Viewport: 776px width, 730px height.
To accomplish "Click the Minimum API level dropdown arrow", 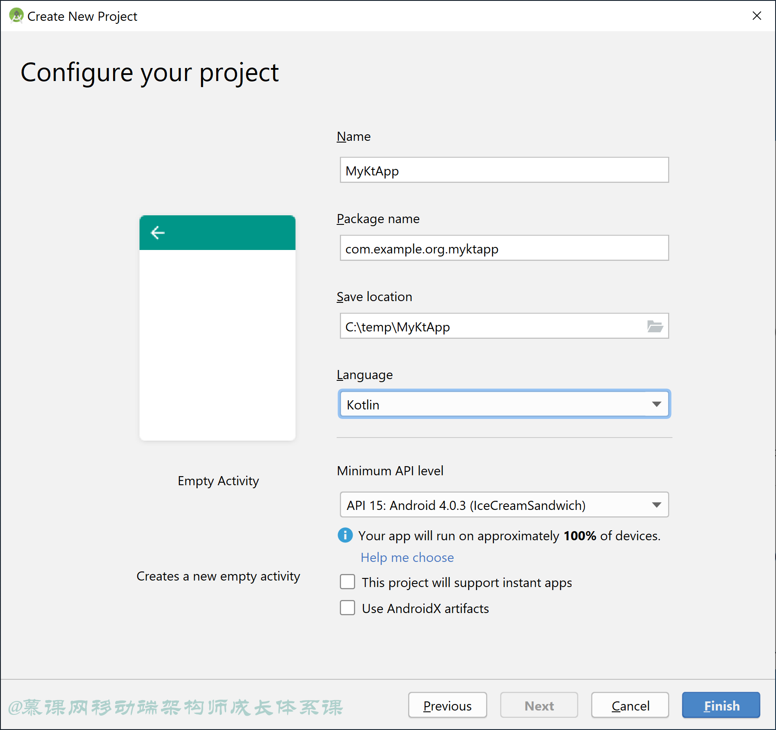I will 657,505.
